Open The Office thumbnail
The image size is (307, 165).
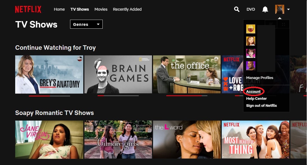click(187, 74)
